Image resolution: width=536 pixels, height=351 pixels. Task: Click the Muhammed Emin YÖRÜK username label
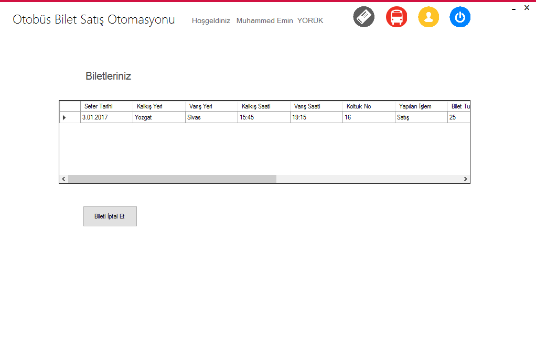point(280,20)
